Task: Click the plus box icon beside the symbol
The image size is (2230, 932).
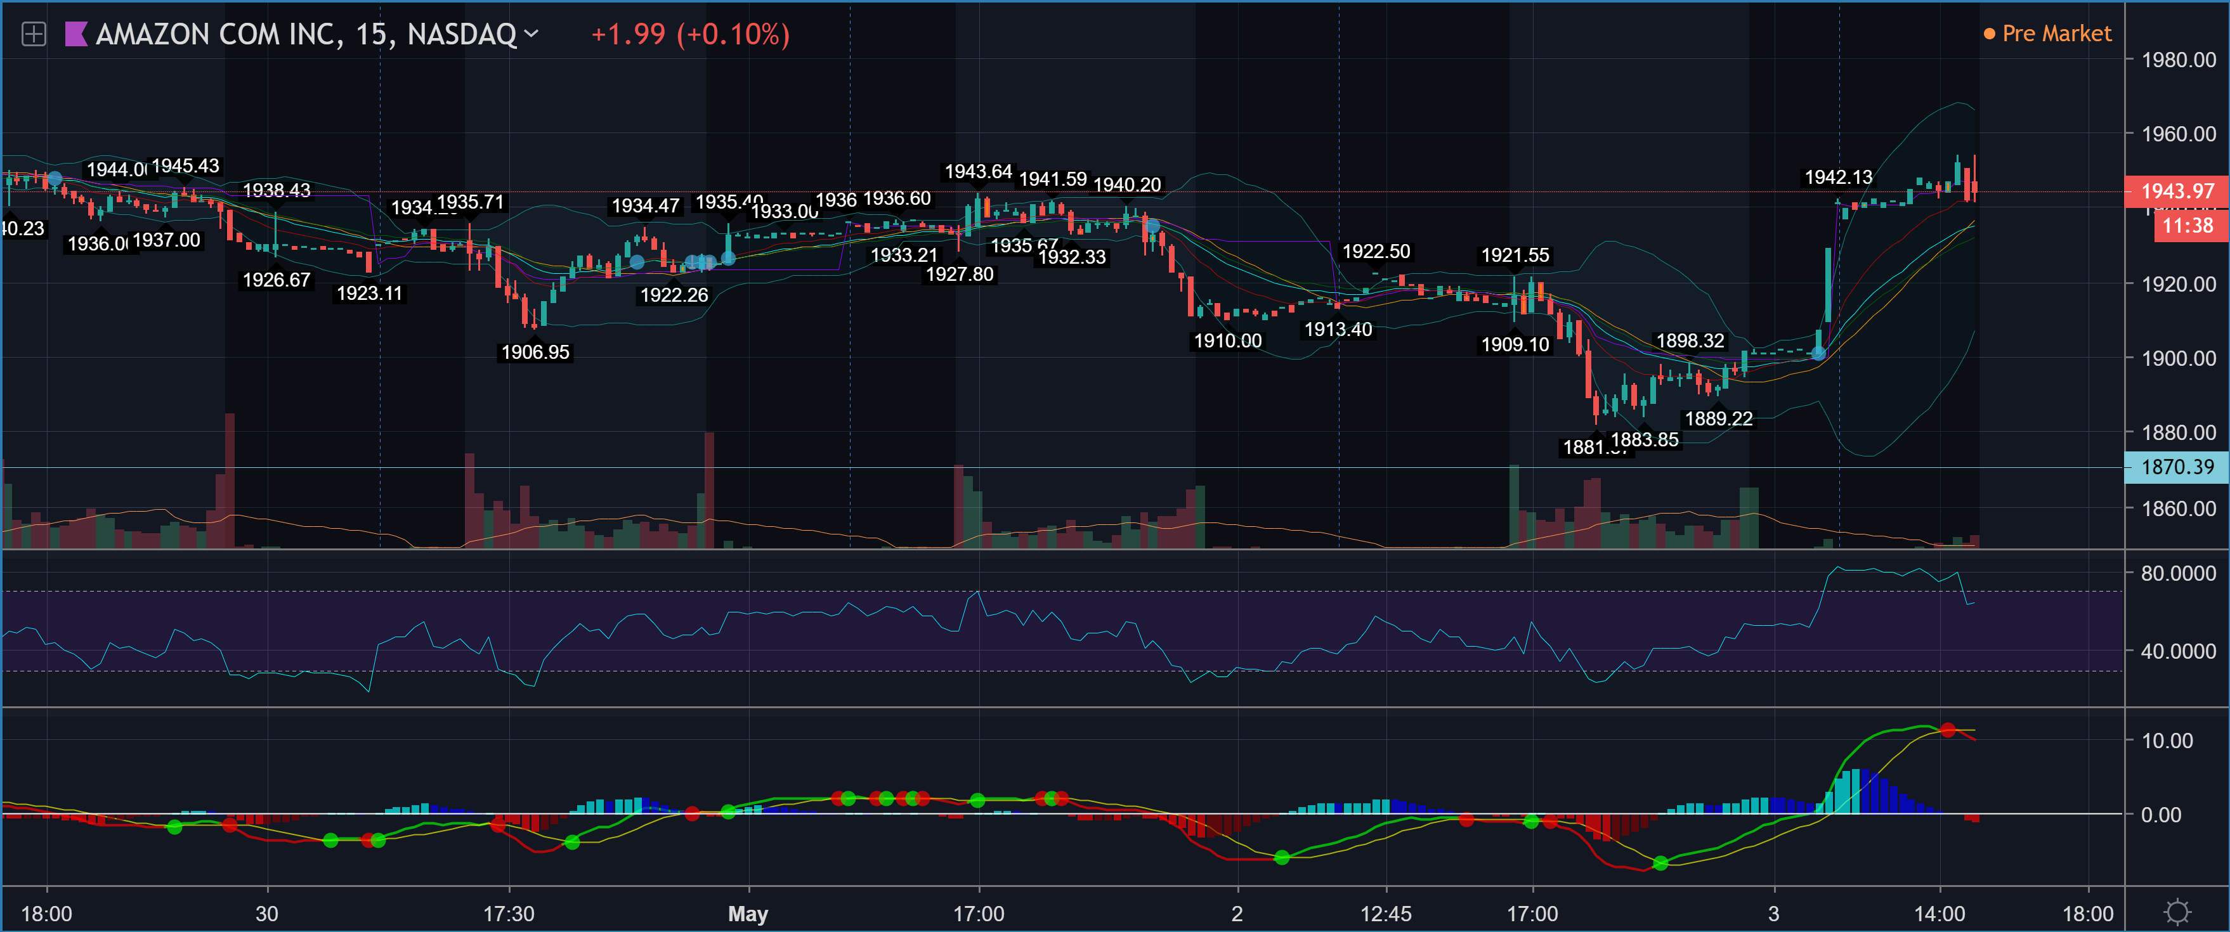Action: click(x=33, y=35)
